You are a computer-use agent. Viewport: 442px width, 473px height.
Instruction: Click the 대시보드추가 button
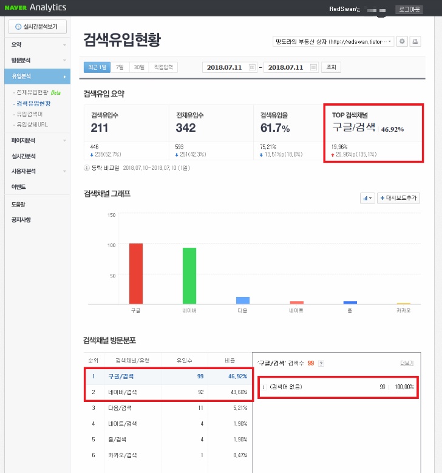click(398, 198)
